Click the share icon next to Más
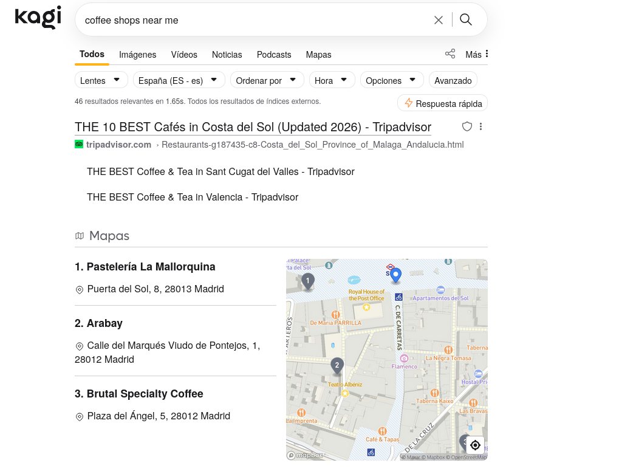The image size is (636, 471). pyautogui.click(x=450, y=54)
